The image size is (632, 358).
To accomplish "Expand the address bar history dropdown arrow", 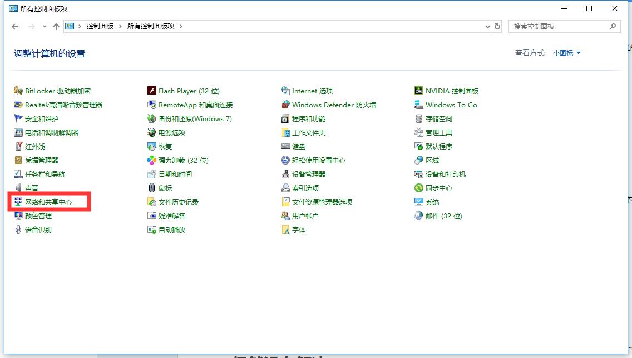I will pos(487,27).
